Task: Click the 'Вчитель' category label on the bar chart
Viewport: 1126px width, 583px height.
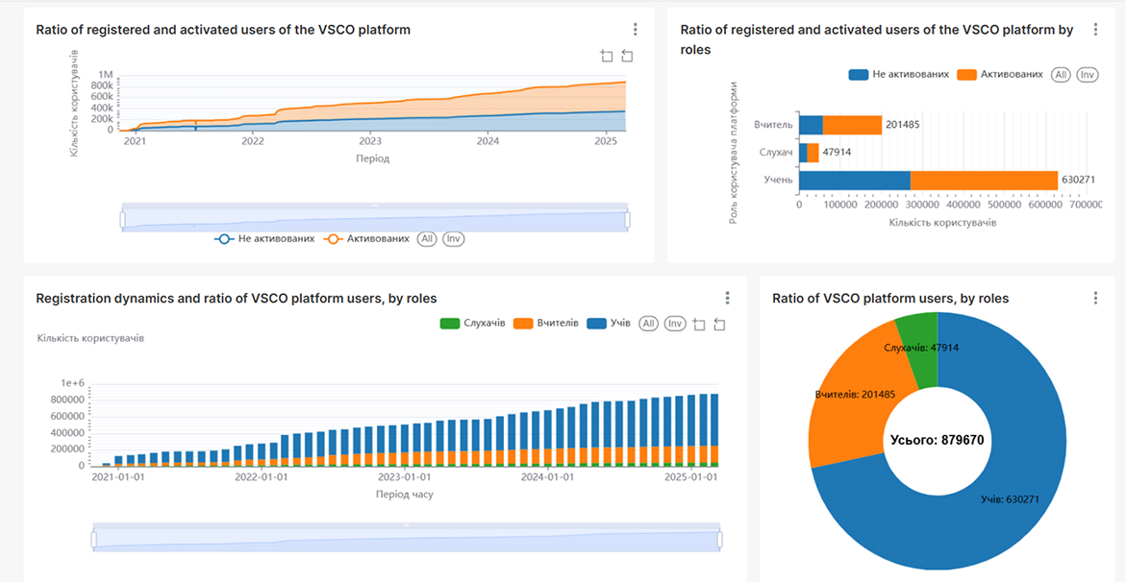Action: pos(773,125)
